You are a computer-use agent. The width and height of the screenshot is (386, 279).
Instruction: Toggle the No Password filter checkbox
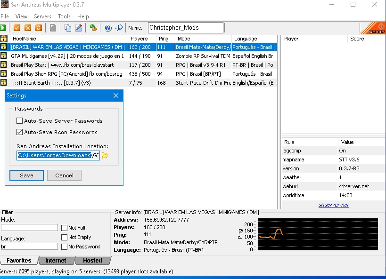[x=64, y=247]
